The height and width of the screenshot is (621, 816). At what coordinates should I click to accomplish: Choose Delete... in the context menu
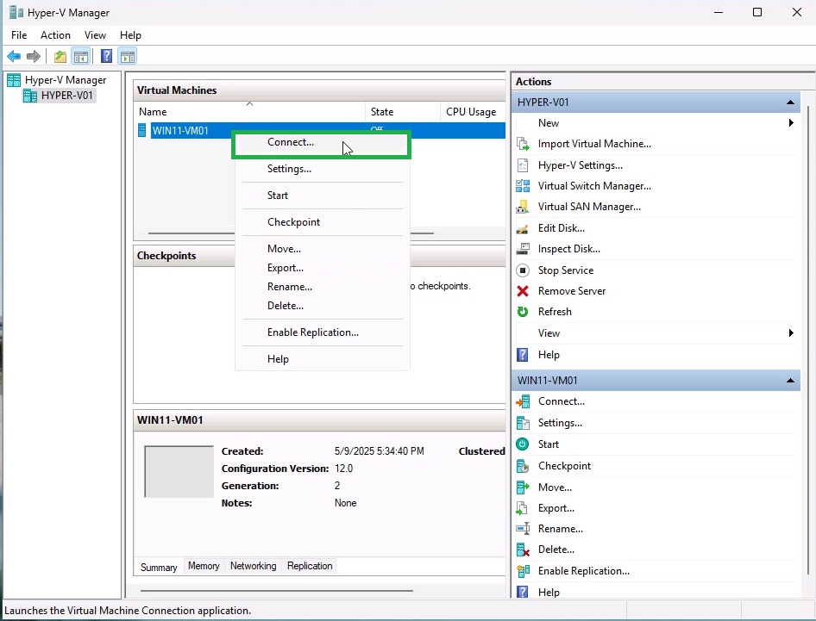pos(323,306)
